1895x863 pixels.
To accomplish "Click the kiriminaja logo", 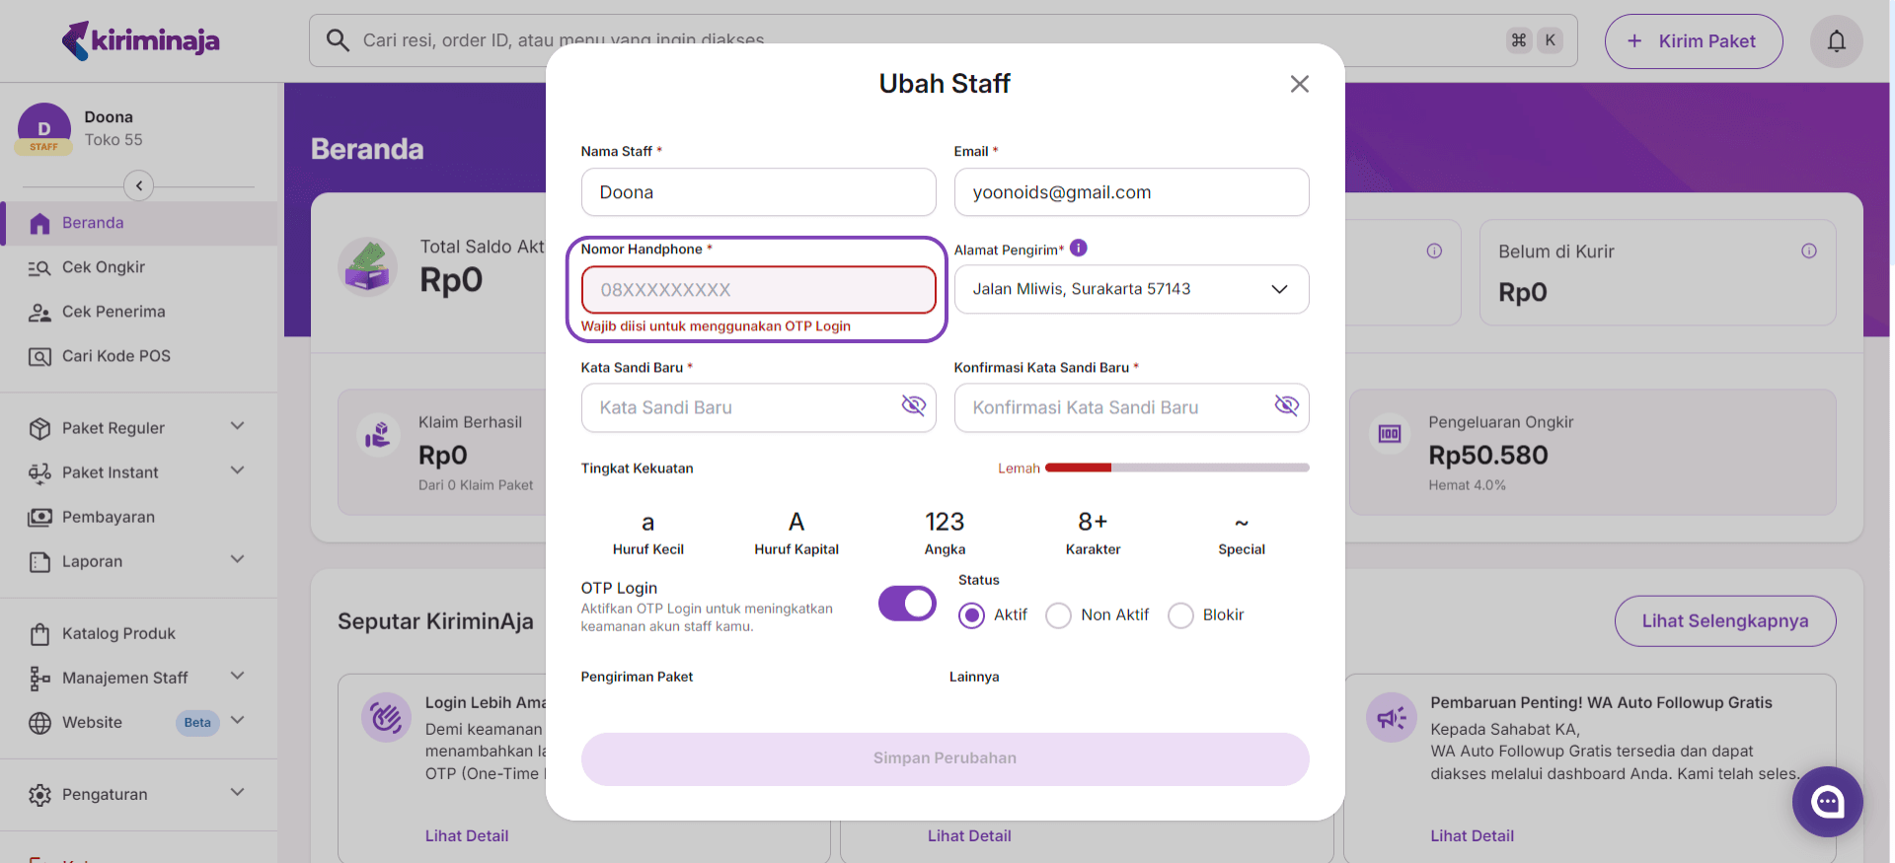I will coord(140,40).
